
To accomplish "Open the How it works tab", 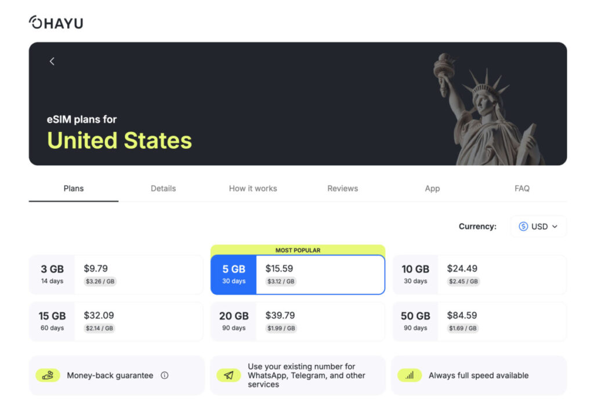I will 253,188.
